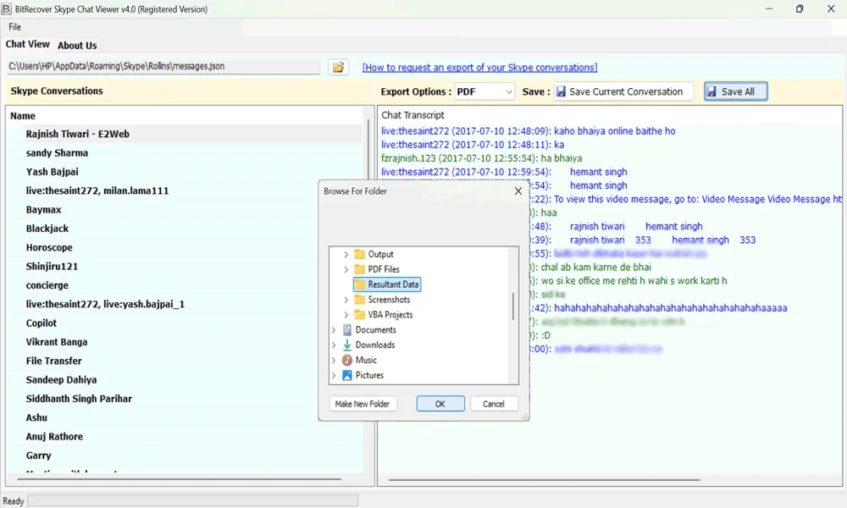Cancel the Browse For Folder dialog
Image resolution: width=847 pixels, height=508 pixels.
[x=493, y=404]
